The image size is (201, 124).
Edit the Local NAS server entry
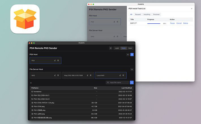120,76
